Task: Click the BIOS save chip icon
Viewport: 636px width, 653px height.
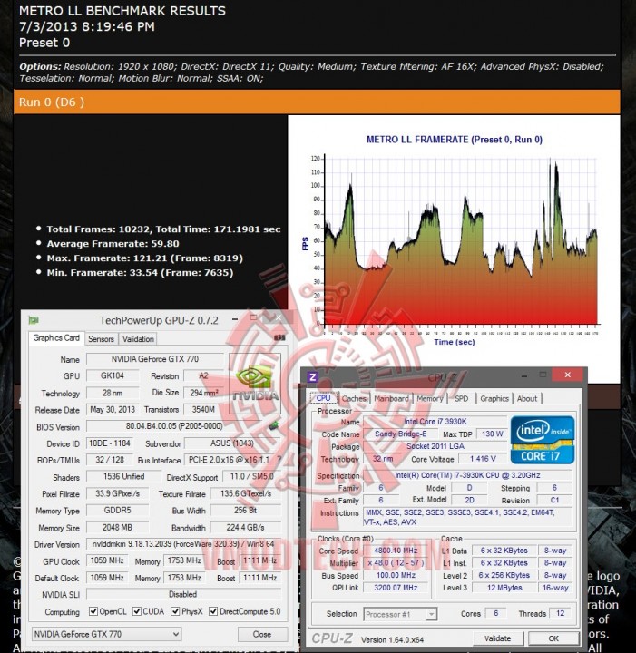Action: pyautogui.click(x=273, y=425)
